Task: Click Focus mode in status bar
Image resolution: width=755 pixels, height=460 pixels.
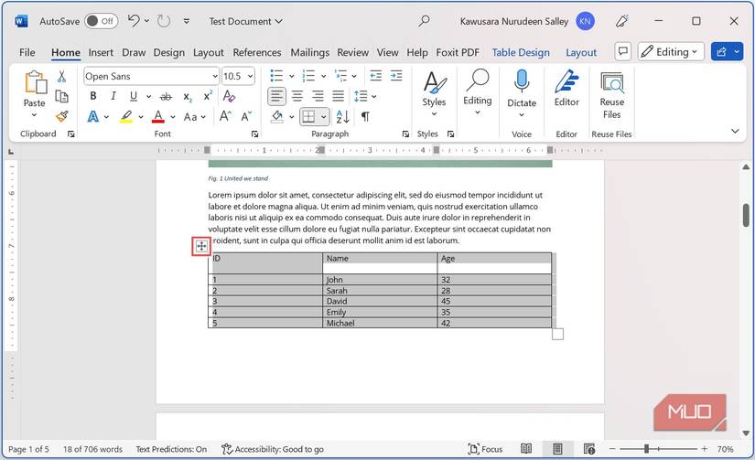Action: [485, 448]
